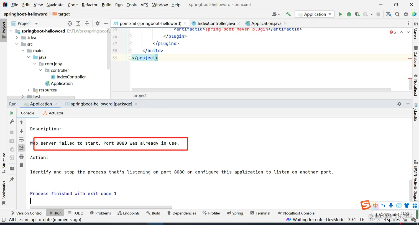Image resolution: width=419 pixels, height=225 pixels.
Task: Click the target breadcrumb in navigation bar
Action: point(61,14)
